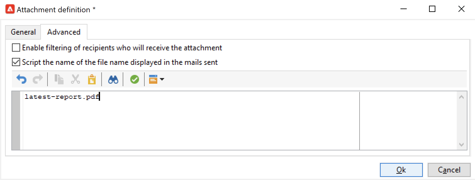Open Find with the binoculars icon
The image size is (475, 180).
pos(113,80)
